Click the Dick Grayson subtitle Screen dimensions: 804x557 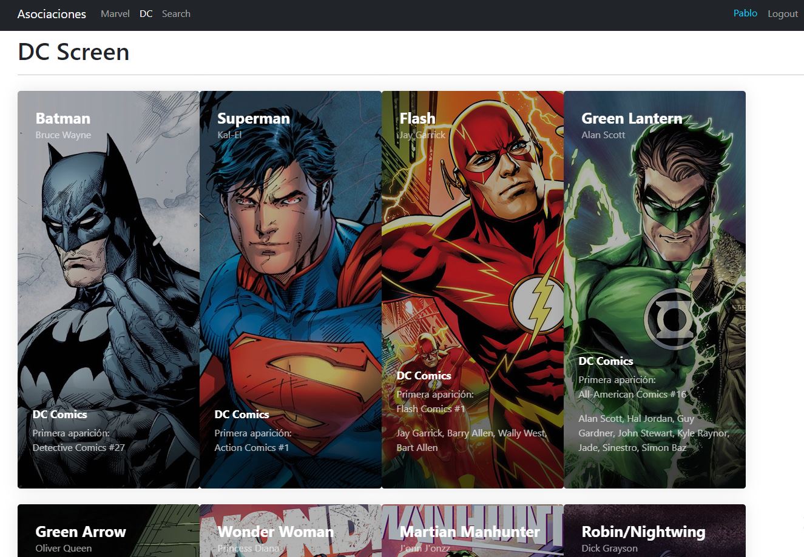(609, 548)
